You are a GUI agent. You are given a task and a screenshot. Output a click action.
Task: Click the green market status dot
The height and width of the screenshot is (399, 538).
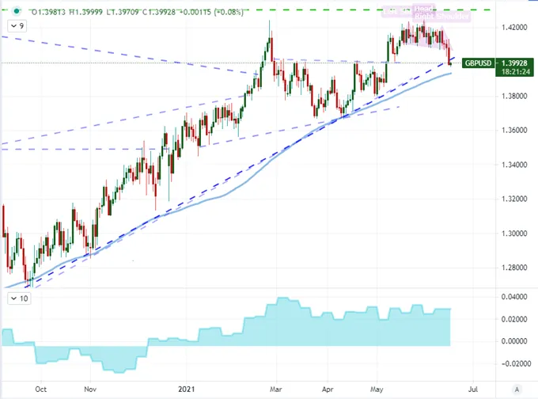point(16,11)
